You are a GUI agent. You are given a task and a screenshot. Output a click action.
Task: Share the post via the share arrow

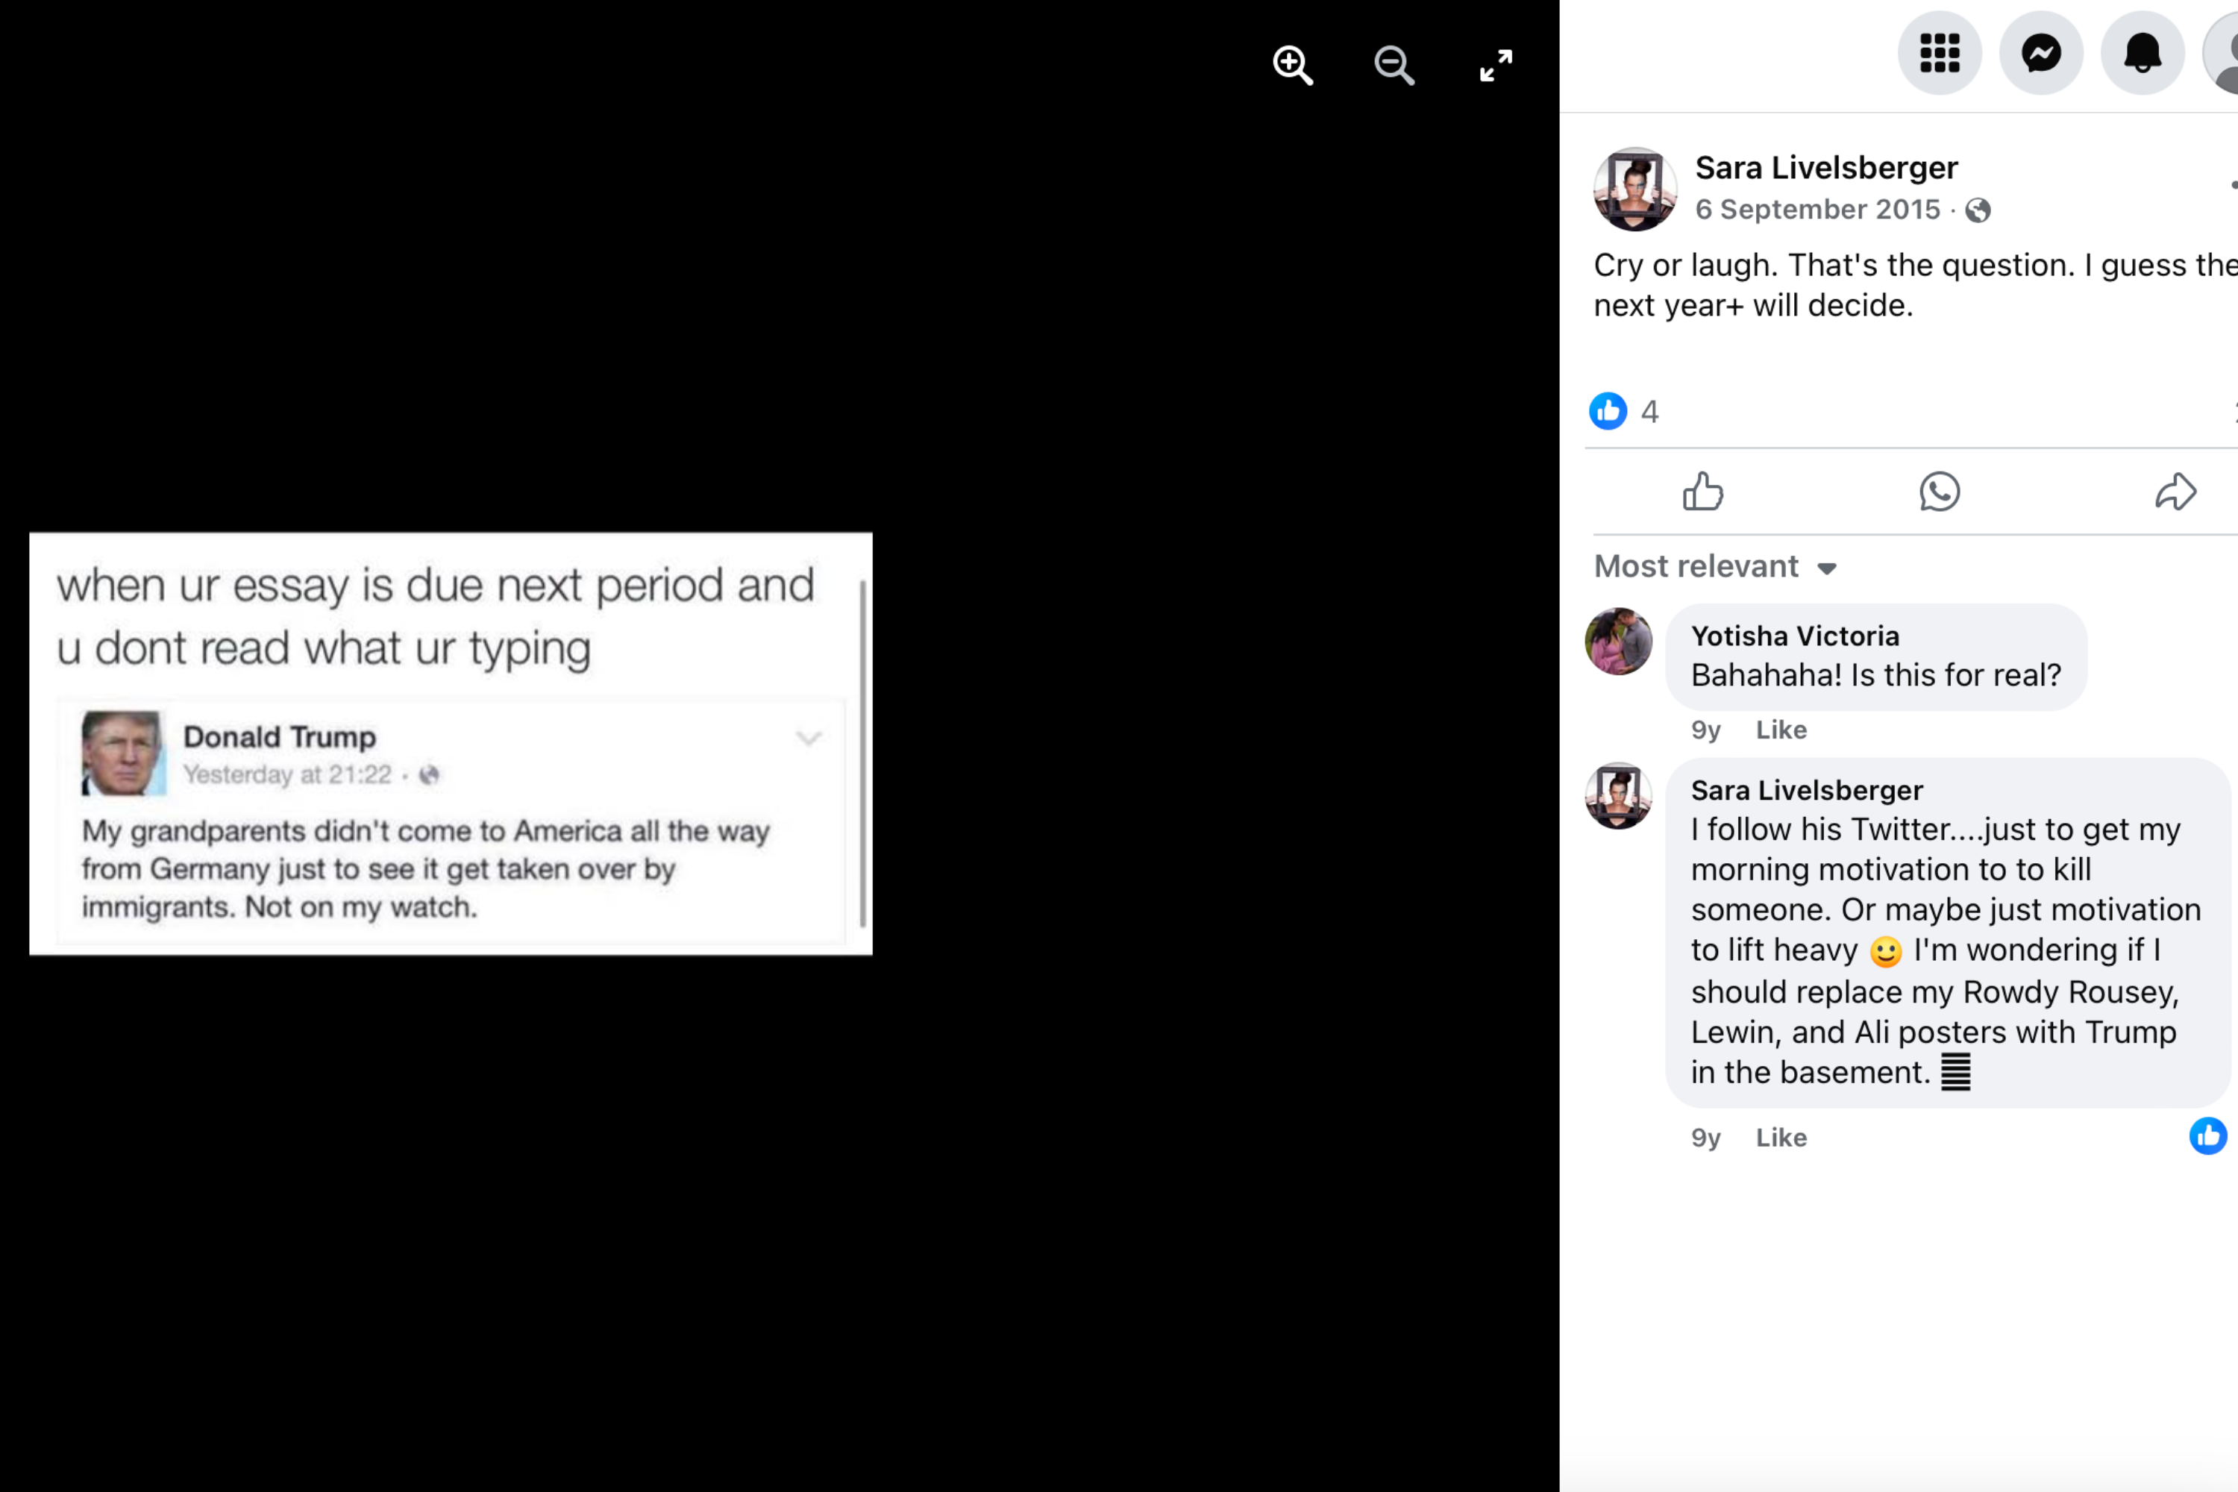[x=2176, y=492]
